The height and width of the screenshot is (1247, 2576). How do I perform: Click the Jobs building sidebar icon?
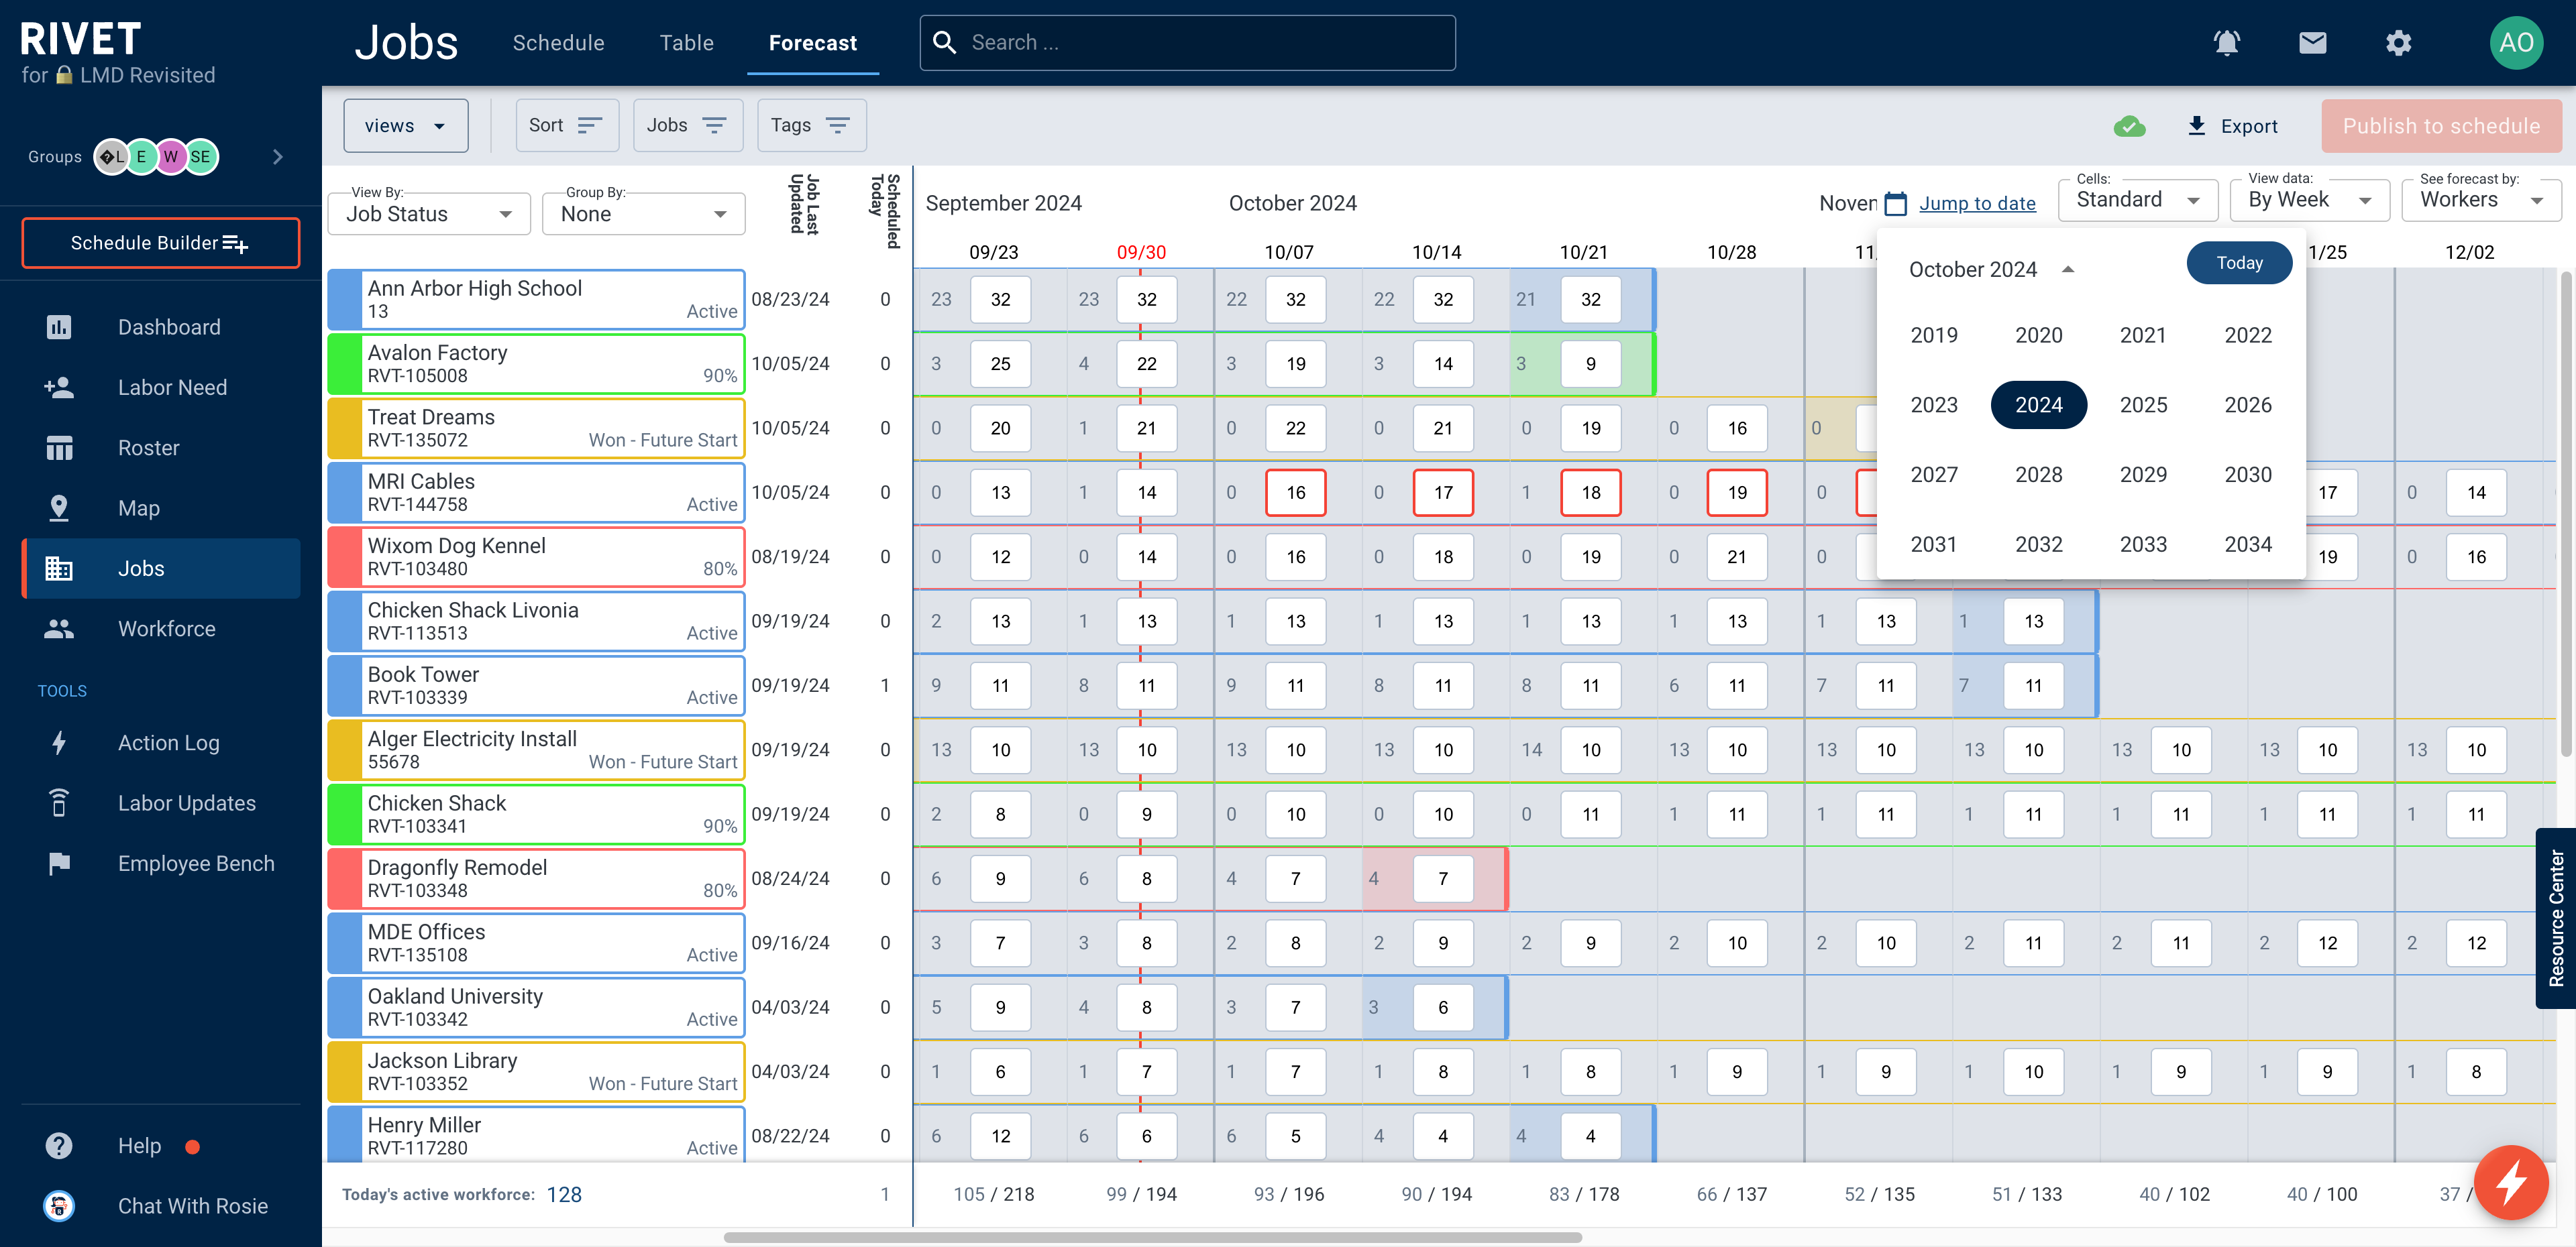59,569
